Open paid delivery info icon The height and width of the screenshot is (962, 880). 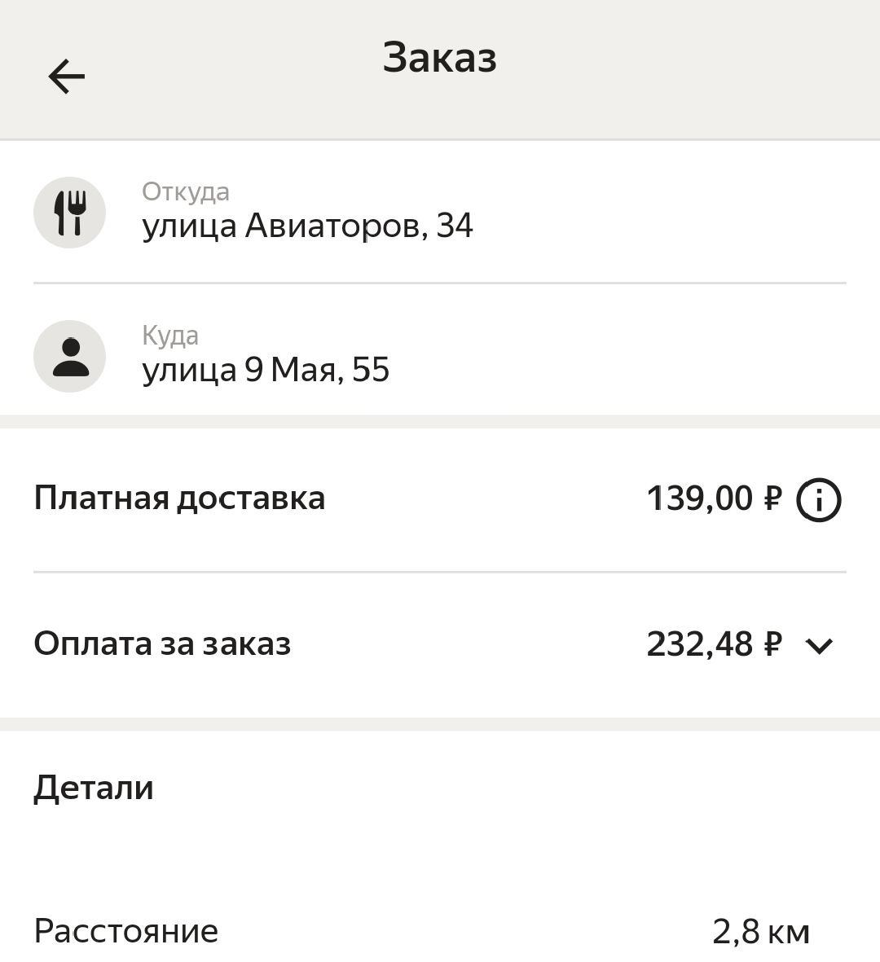click(x=818, y=499)
